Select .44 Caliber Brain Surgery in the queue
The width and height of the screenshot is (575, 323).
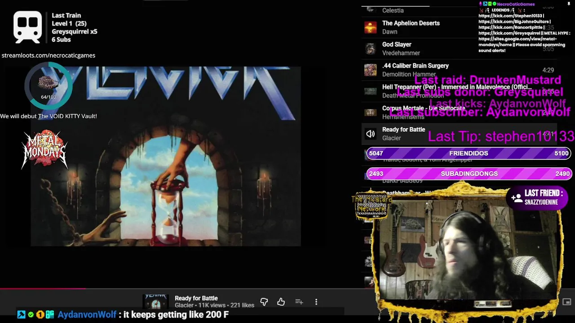point(459,70)
